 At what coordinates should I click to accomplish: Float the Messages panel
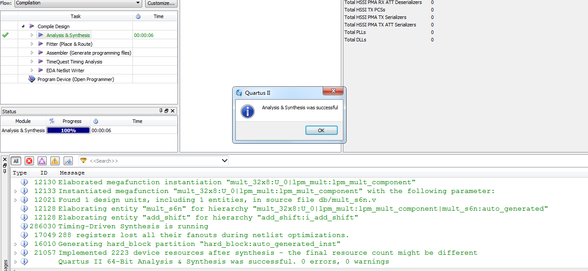pos(5,165)
